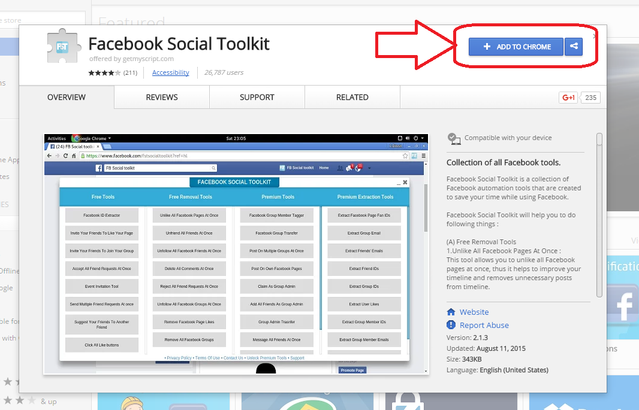Click the Click All Like buttons tool
This screenshot has width=639, height=410.
[x=102, y=345]
